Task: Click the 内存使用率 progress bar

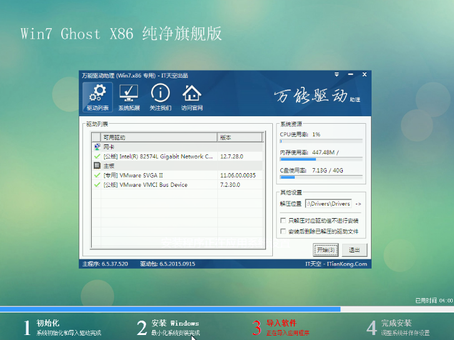Action: (321, 159)
